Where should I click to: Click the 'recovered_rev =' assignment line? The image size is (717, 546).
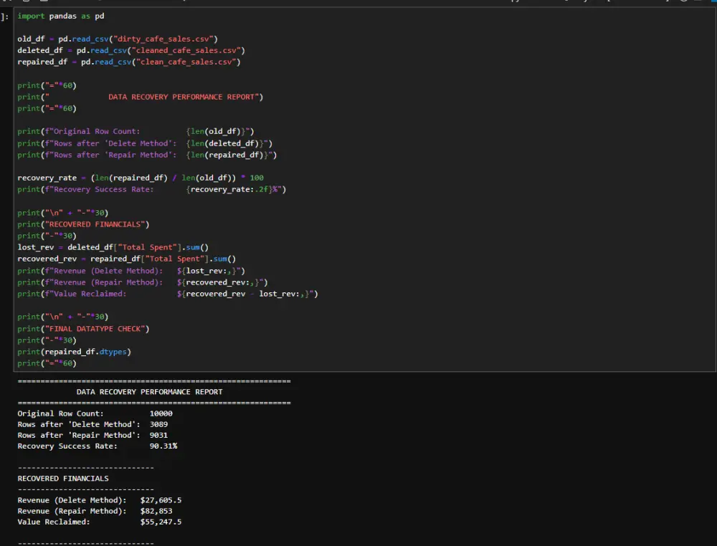pos(127,259)
